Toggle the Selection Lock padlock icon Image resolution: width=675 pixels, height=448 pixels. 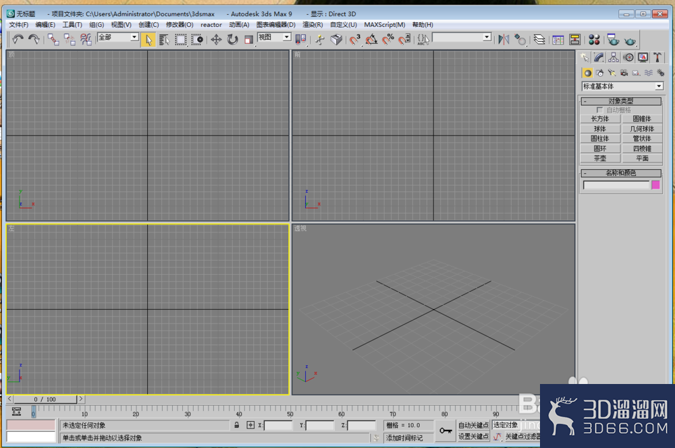(237, 425)
